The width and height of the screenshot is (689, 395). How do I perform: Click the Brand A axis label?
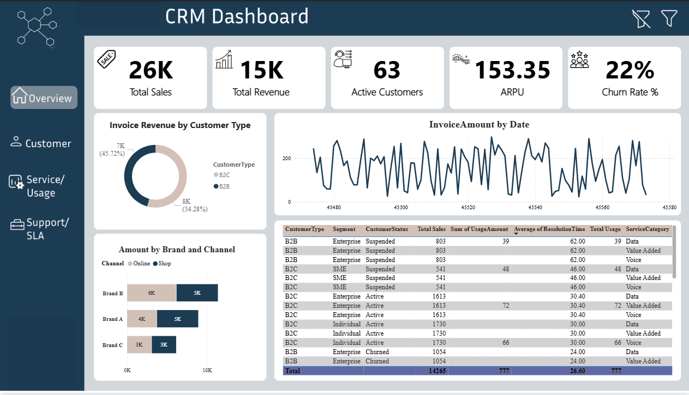113,319
